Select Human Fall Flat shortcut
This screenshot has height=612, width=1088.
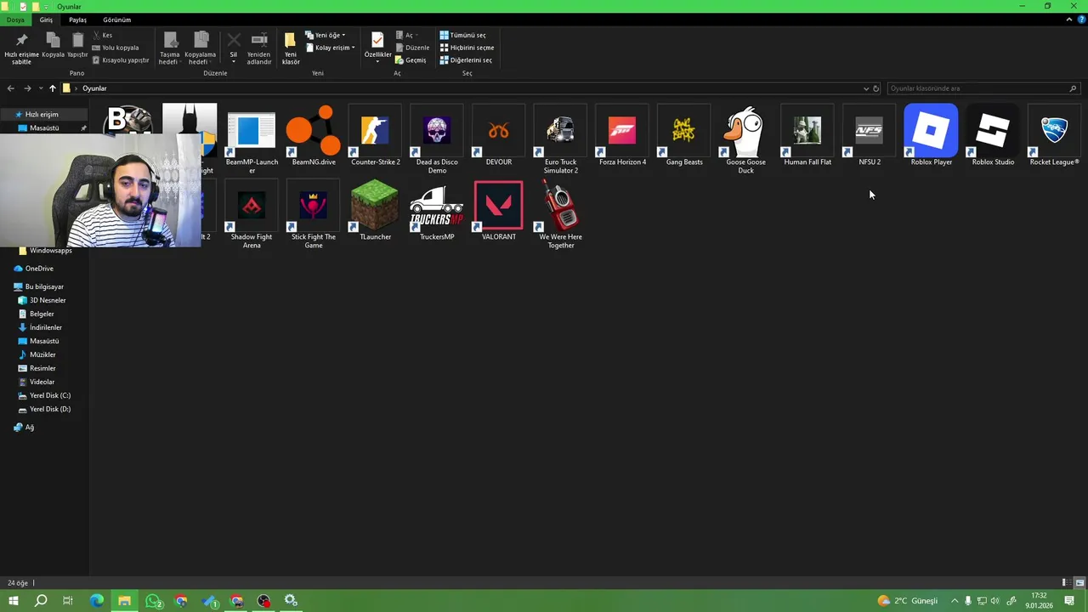pos(807,136)
